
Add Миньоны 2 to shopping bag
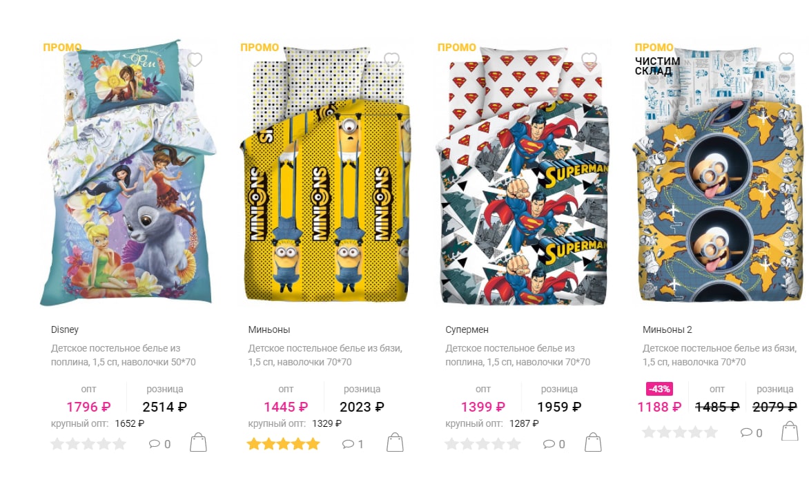coord(790,431)
